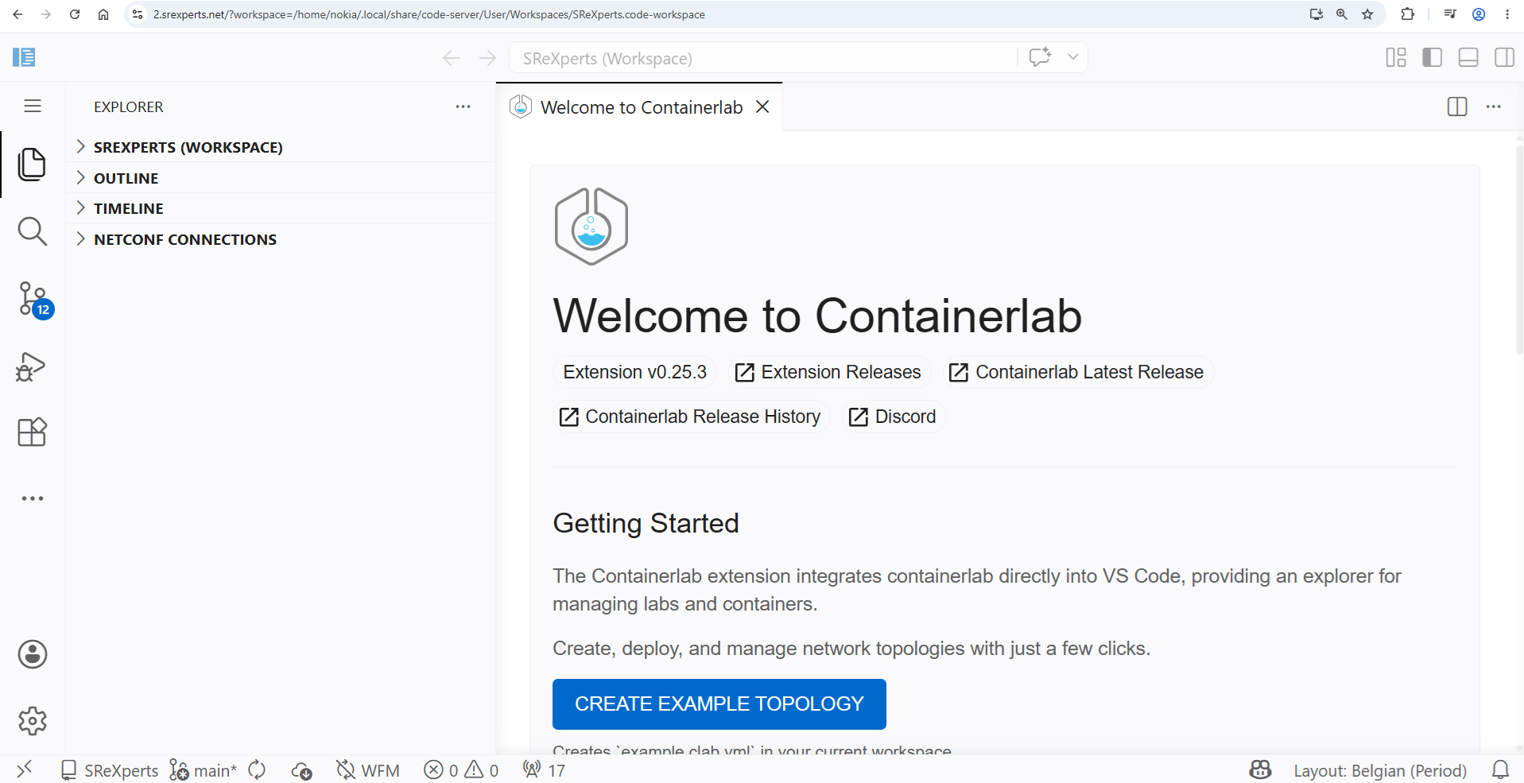This screenshot has height=783, width=1524.
Task: Open the browser extensions puzzle icon
Action: tap(1408, 14)
